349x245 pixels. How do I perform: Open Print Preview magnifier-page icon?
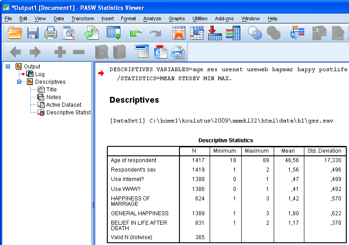point(69,33)
